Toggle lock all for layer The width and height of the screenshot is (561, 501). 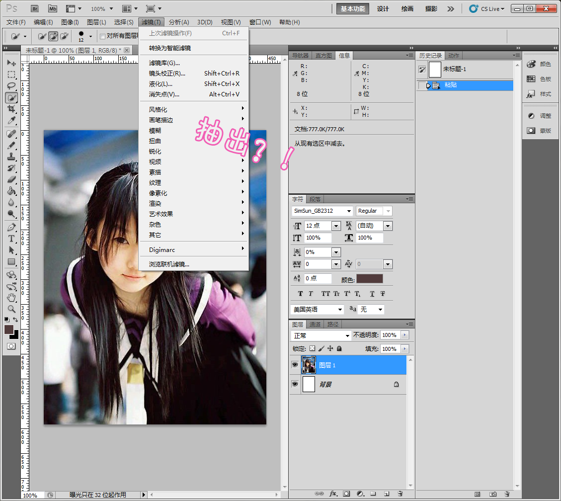[x=339, y=348]
